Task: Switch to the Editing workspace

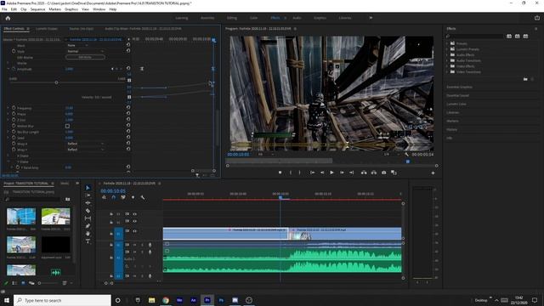Action: (232, 18)
